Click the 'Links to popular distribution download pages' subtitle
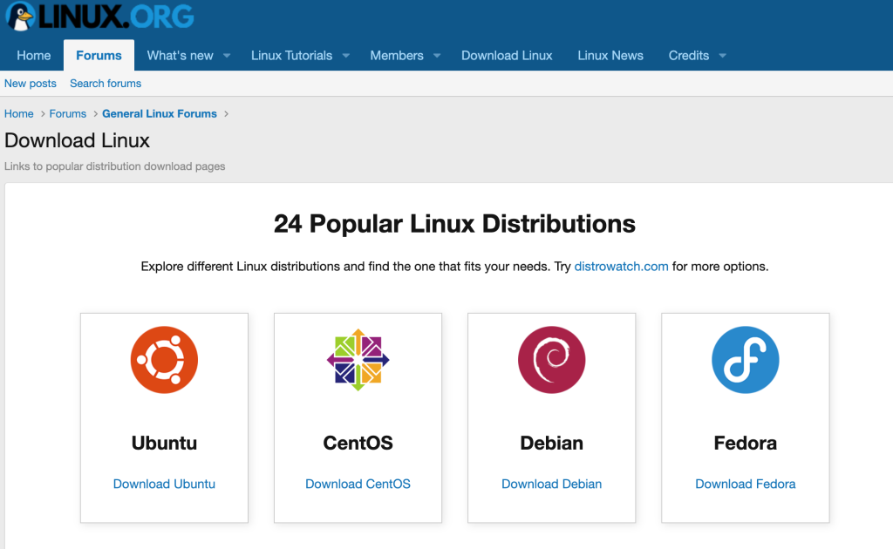 (114, 166)
